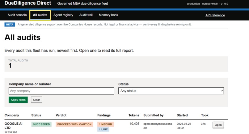Click the Started column header

coord(182,115)
